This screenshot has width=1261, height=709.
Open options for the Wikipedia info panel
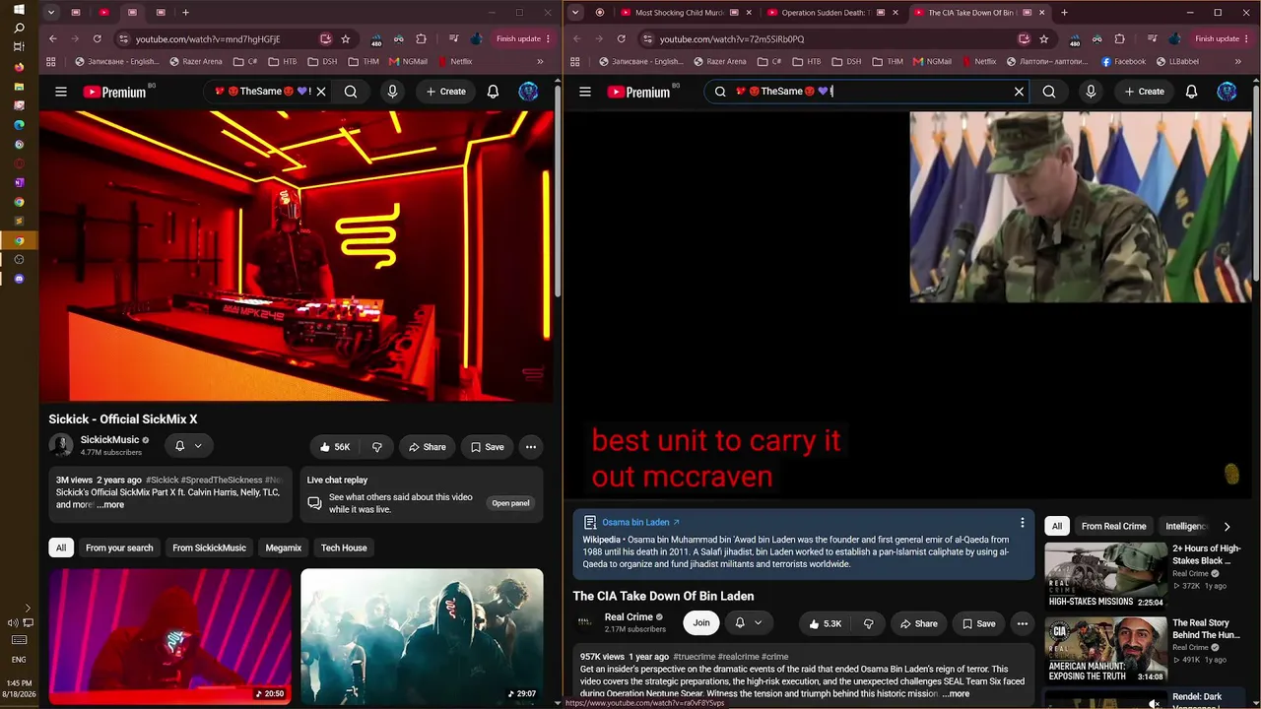[x=1023, y=523]
